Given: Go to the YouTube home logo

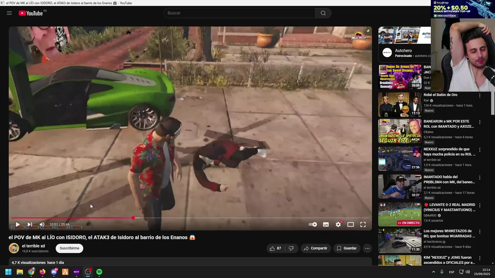Looking at the screenshot, I should [31, 13].
